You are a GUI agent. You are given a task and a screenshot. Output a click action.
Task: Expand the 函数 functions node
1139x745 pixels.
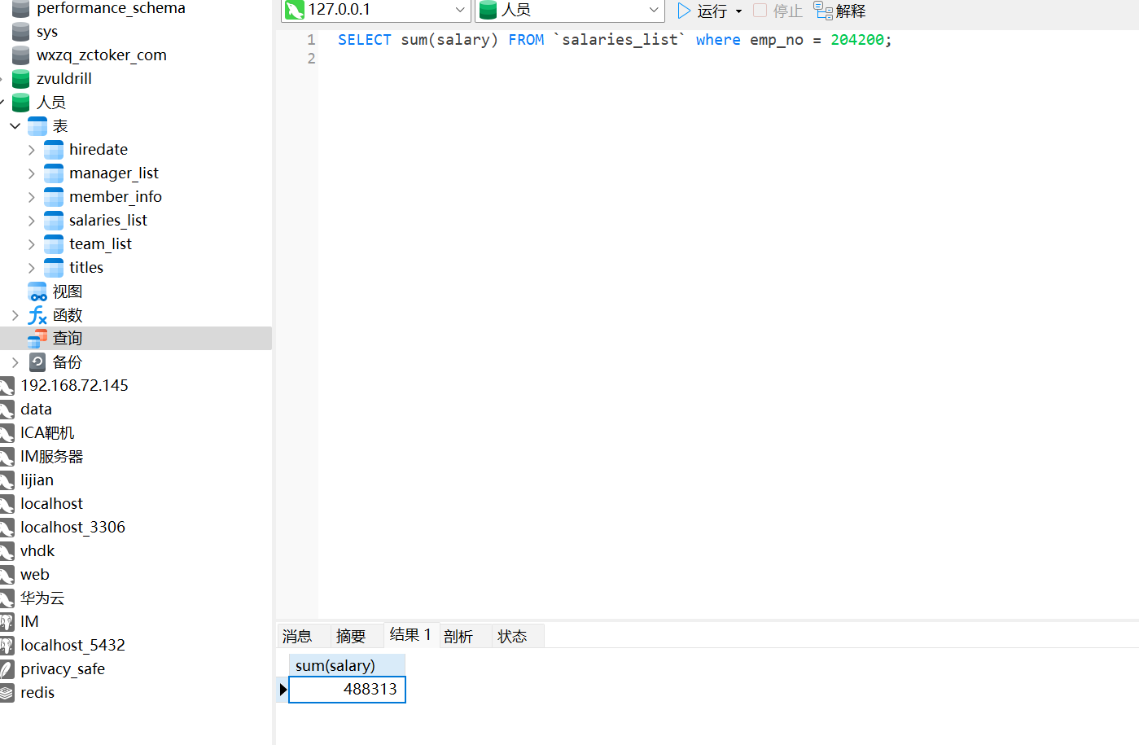[15, 315]
